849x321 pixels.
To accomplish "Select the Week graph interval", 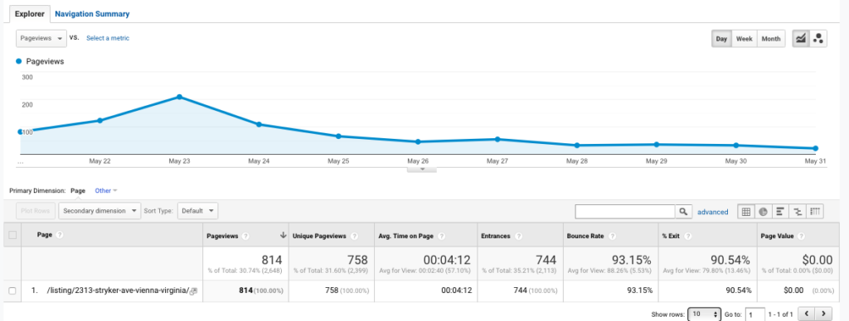I will [744, 39].
